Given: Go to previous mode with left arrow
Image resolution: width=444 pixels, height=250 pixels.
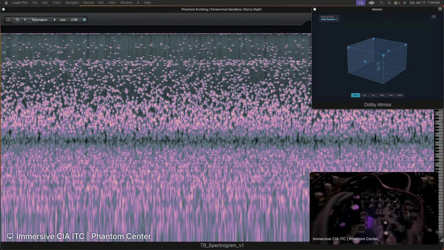Looking at the screenshot, I should pos(25,20).
